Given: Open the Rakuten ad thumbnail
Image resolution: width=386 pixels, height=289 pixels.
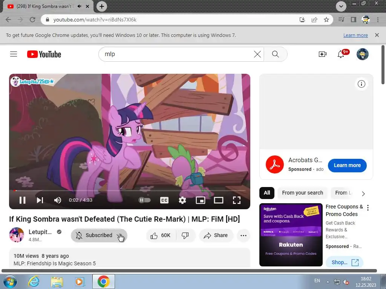Looking at the screenshot, I should coord(291,235).
